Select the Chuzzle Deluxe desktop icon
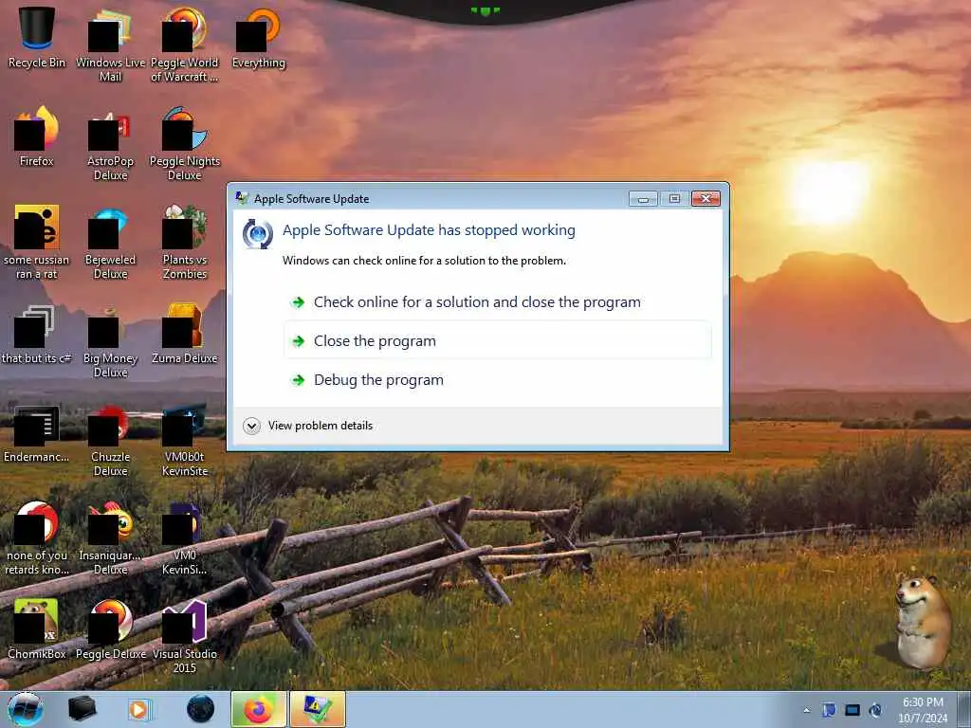 click(110, 440)
